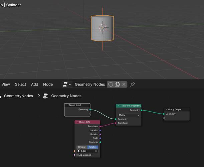The image size is (204, 167).
Task: Click empty socket on Group Input node
Action: pos(90,114)
